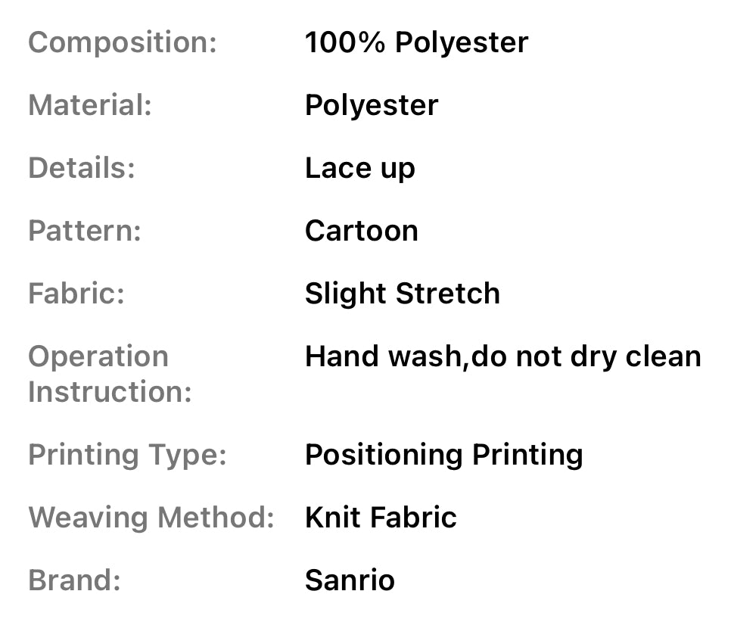Click the Pattern label
This screenshot has height=619, width=731.
click(x=84, y=231)
